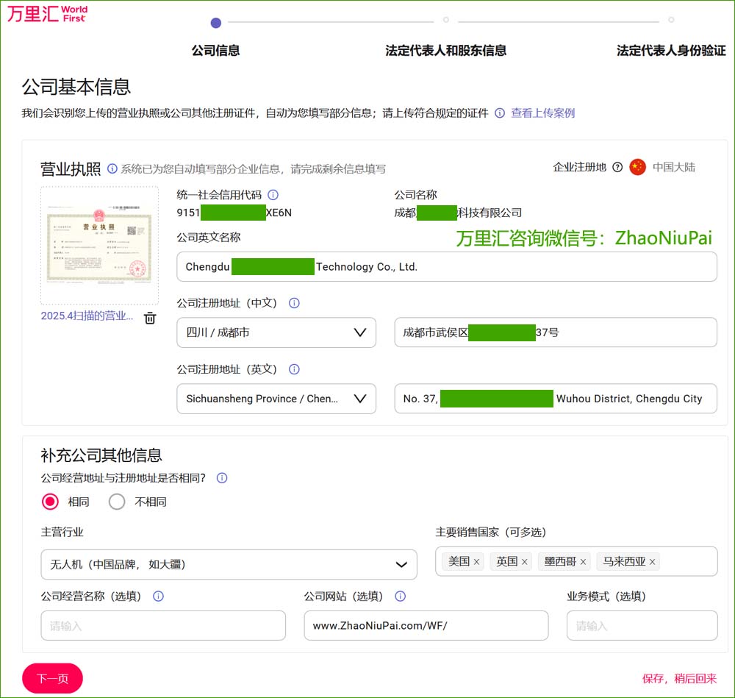Go to the 法定代表人身份验证 step

[x=670, y=50]
